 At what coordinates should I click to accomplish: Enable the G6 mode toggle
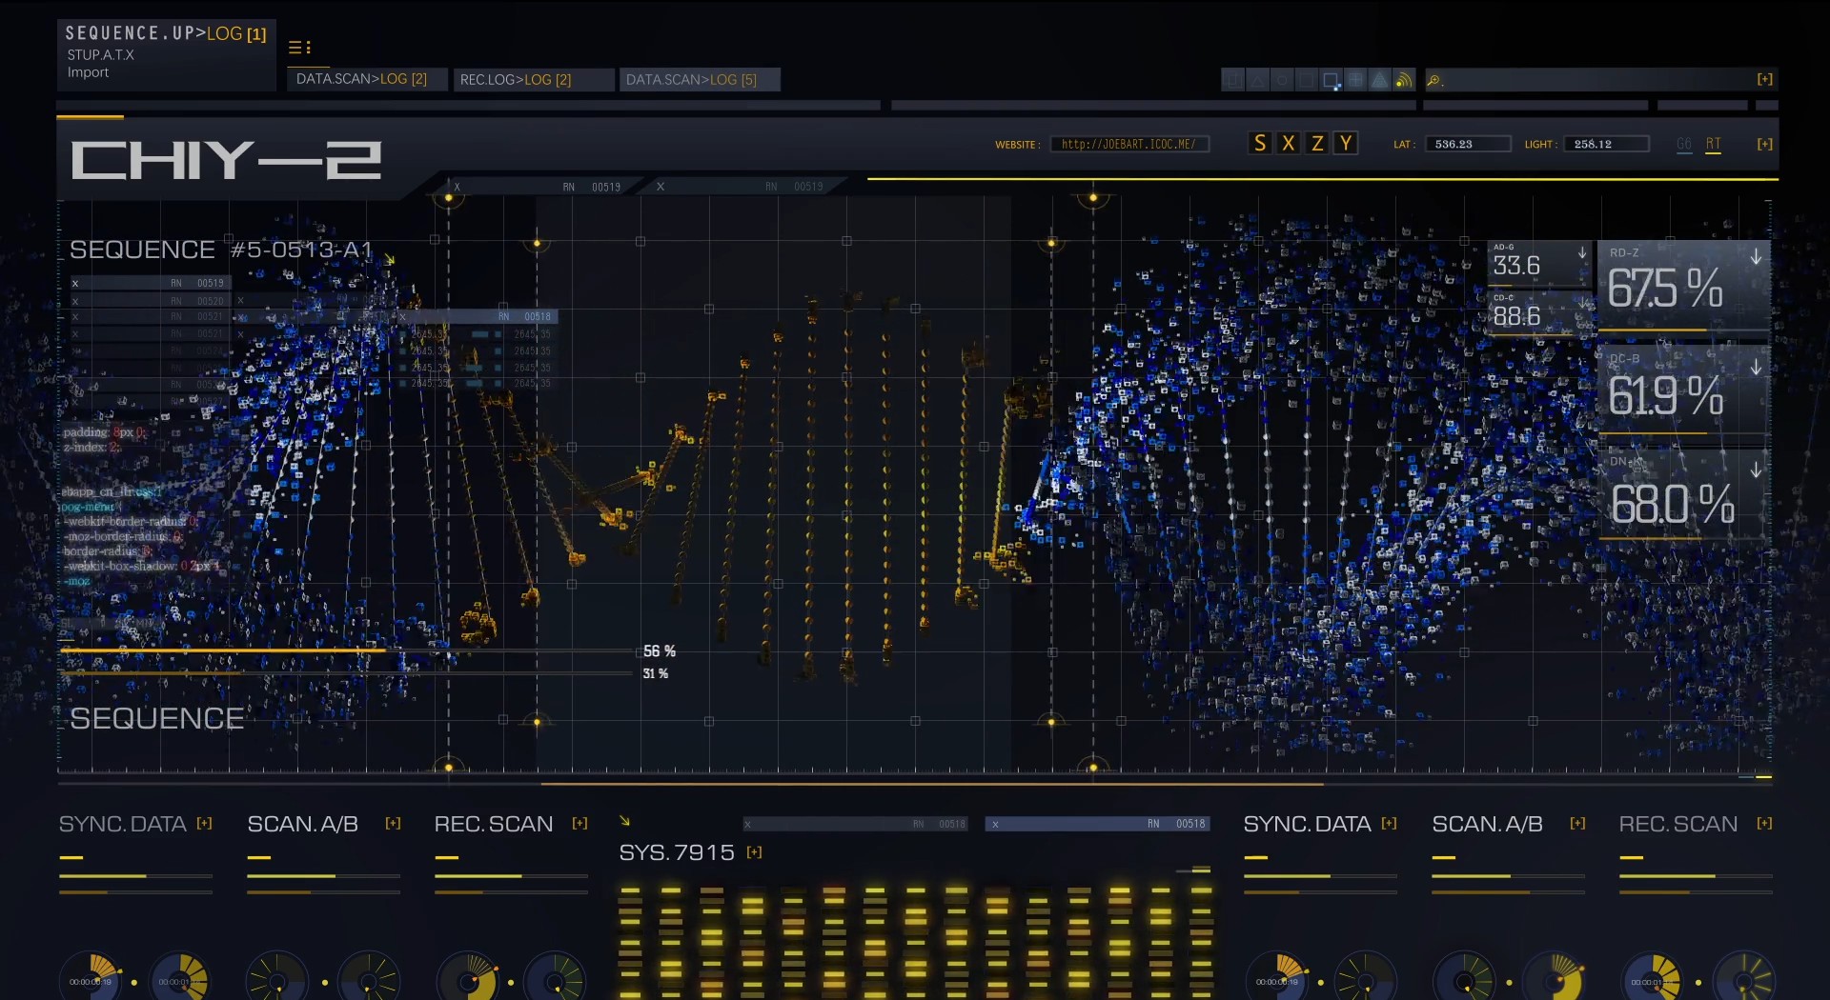(1684, 145)
